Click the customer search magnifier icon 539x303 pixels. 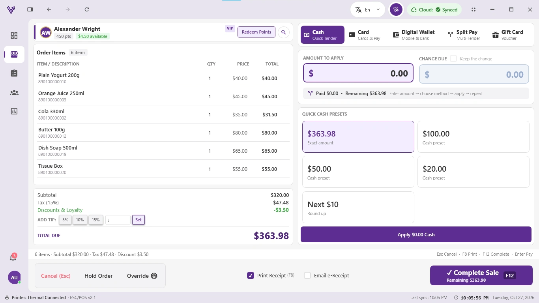(x=284, y=32)
